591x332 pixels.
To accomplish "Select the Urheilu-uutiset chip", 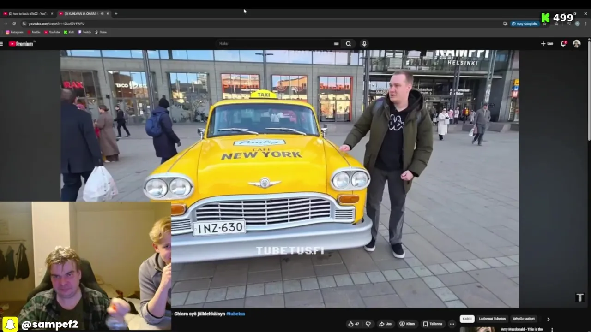I will (524, 319).
